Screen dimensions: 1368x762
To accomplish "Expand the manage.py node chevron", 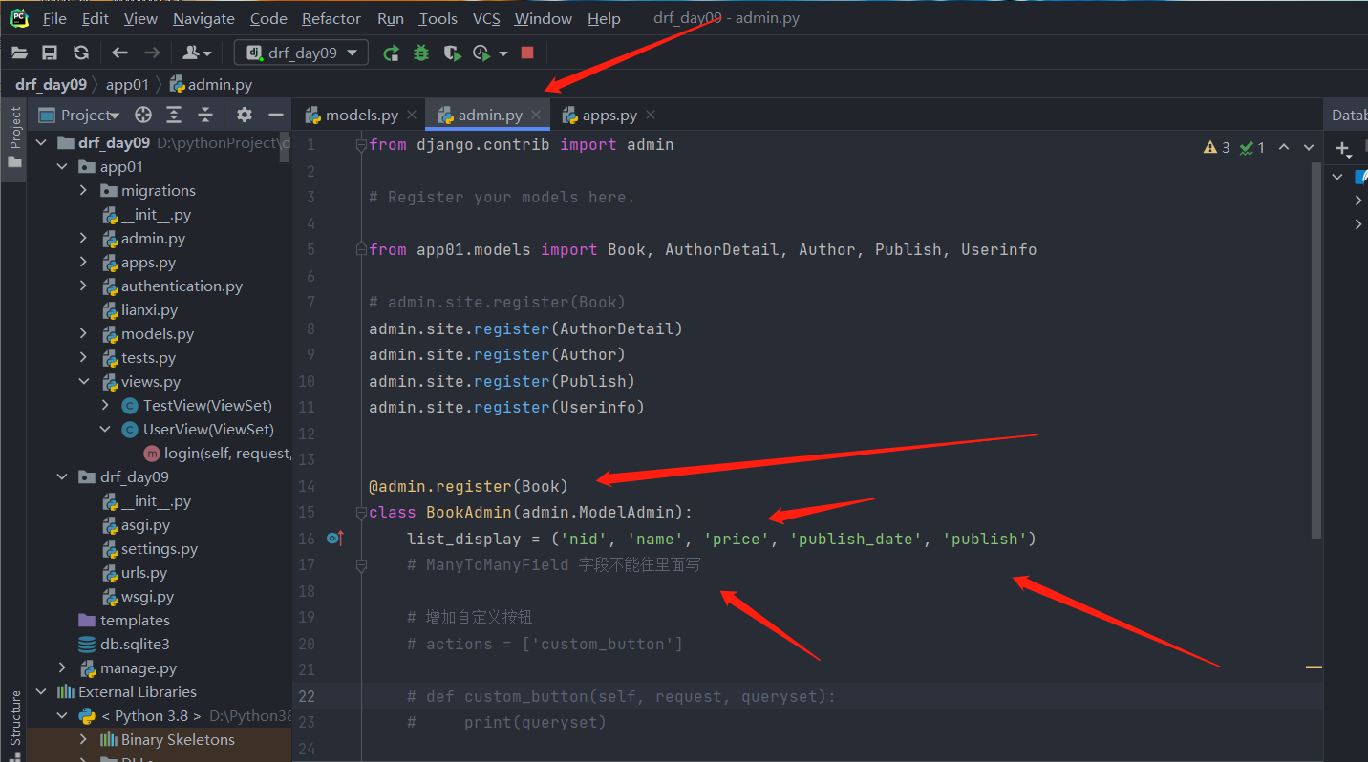I will point(62,668).
